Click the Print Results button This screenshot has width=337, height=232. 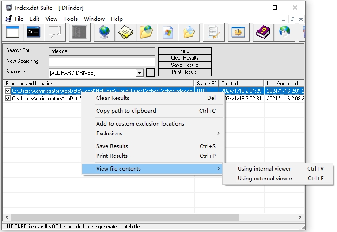(185, 72)
